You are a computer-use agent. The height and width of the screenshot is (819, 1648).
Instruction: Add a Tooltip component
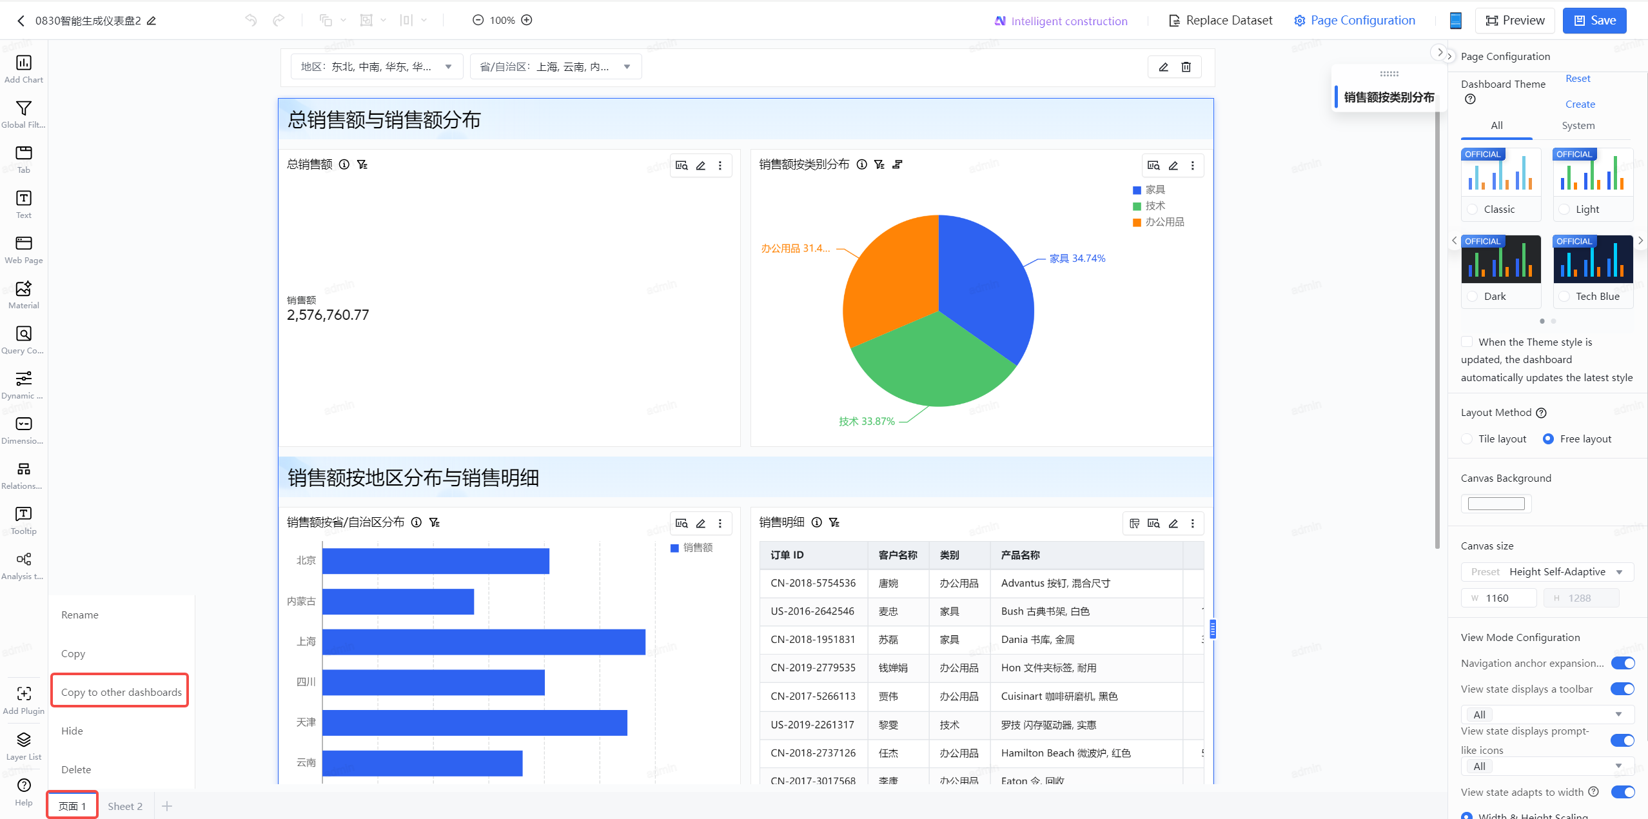(x=24, y=520)
